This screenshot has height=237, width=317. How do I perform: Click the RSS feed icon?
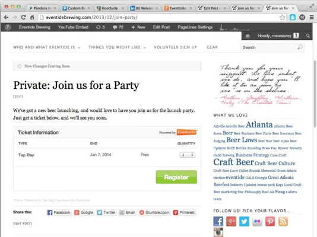283,221
